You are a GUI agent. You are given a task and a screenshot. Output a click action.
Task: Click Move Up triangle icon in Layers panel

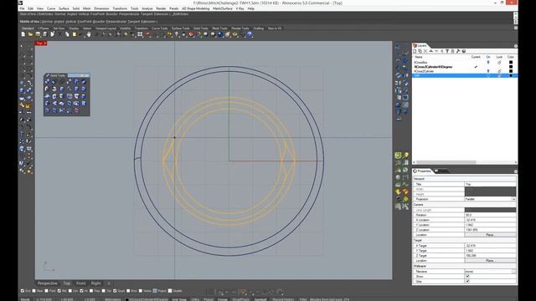(x=431, y=51)
